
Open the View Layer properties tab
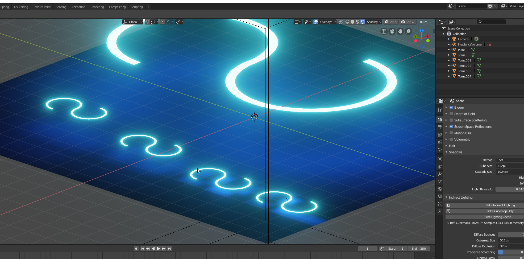pyautogui.click(x=440, y=135)
